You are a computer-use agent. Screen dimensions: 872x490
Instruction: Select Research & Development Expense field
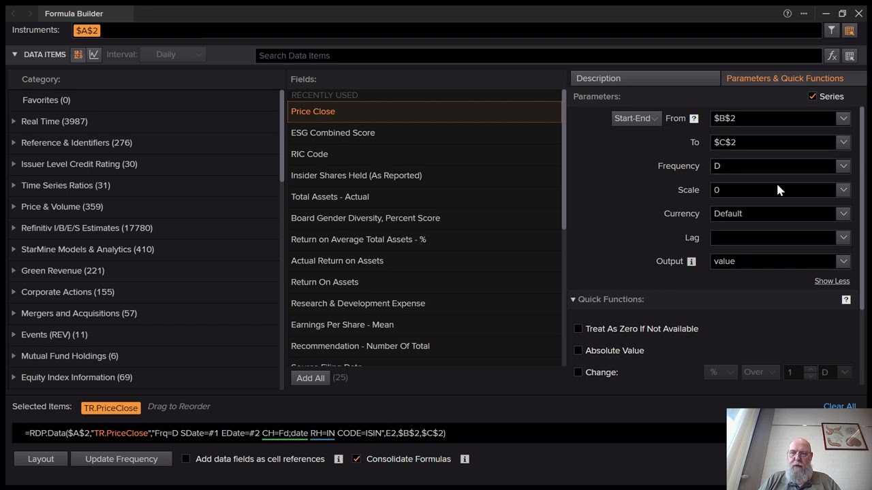coord(424,304)
